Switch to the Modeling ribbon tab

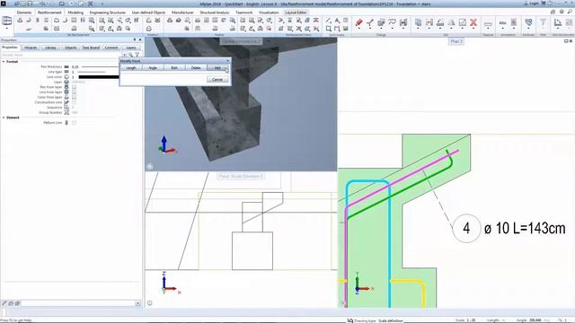point(75,13)
